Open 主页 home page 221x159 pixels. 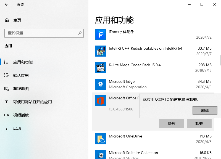[17, 20]
